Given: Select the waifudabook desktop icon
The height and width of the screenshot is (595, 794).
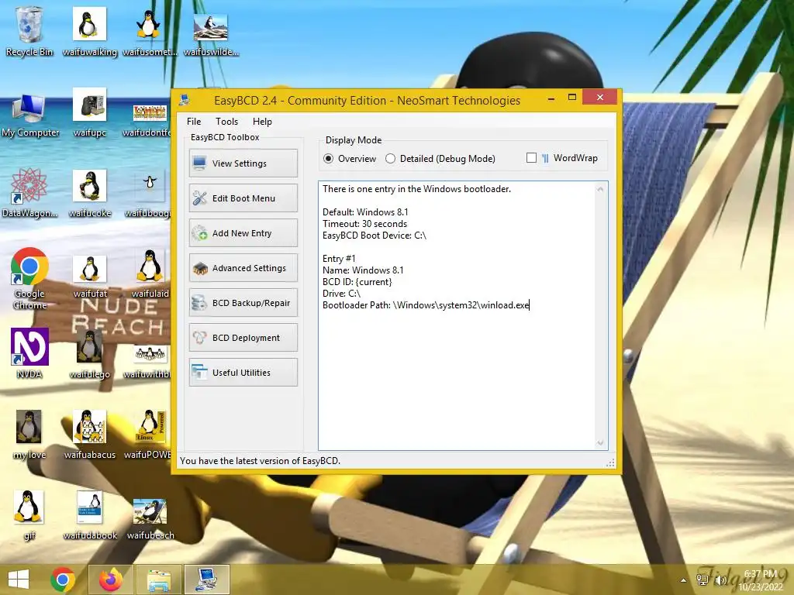Looking at the screenshot, I should [90, 515].
